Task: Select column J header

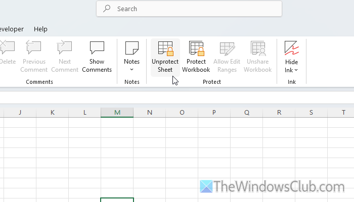Action: click(20, 112)
